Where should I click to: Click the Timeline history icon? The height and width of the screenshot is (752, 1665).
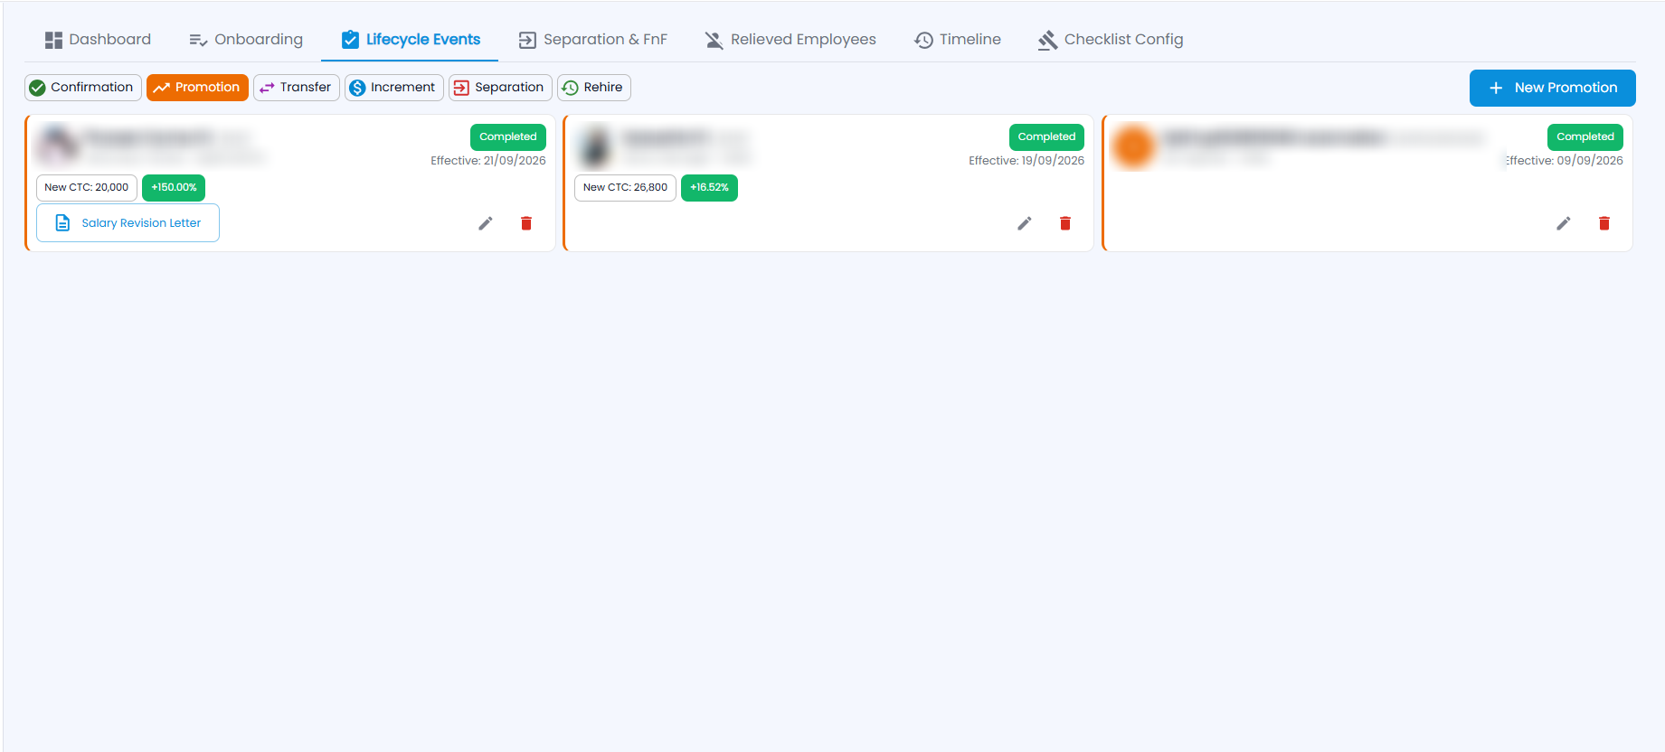(923, 40)
